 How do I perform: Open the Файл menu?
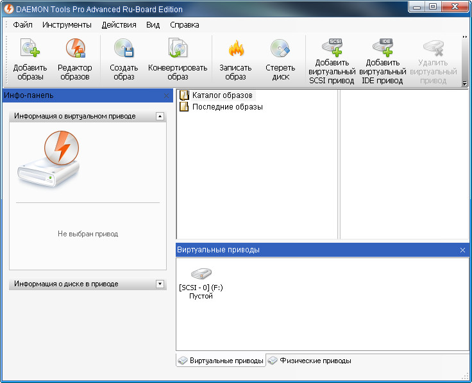(23, 25)
